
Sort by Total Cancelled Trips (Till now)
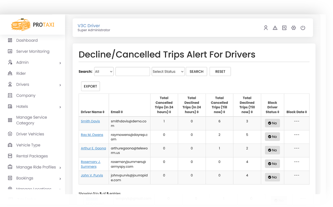pyautogui.click(x=224, y=112)
